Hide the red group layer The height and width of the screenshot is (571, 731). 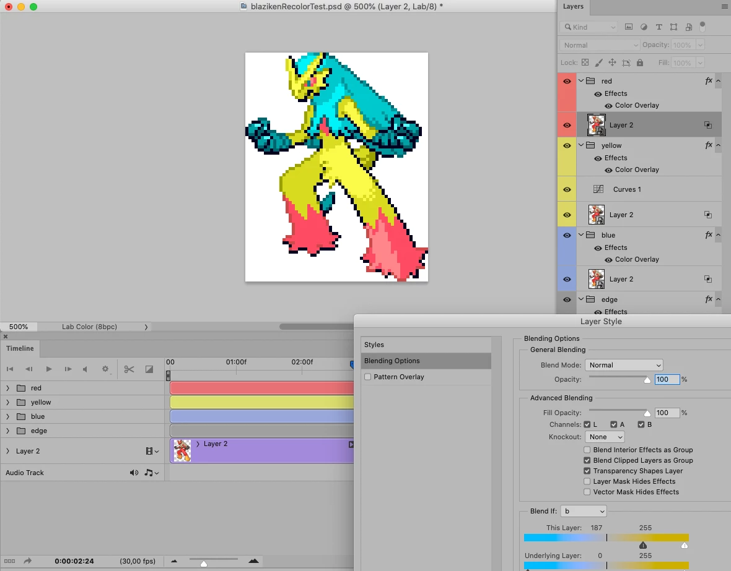[x=567, y=81]
